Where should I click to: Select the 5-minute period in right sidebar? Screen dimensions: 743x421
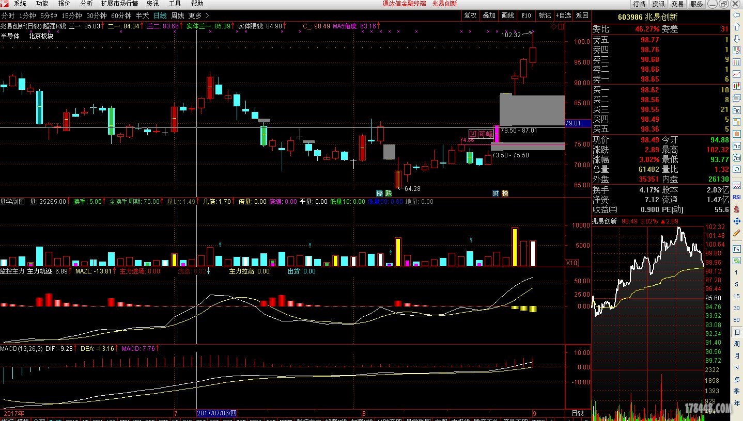click(736, 284)
